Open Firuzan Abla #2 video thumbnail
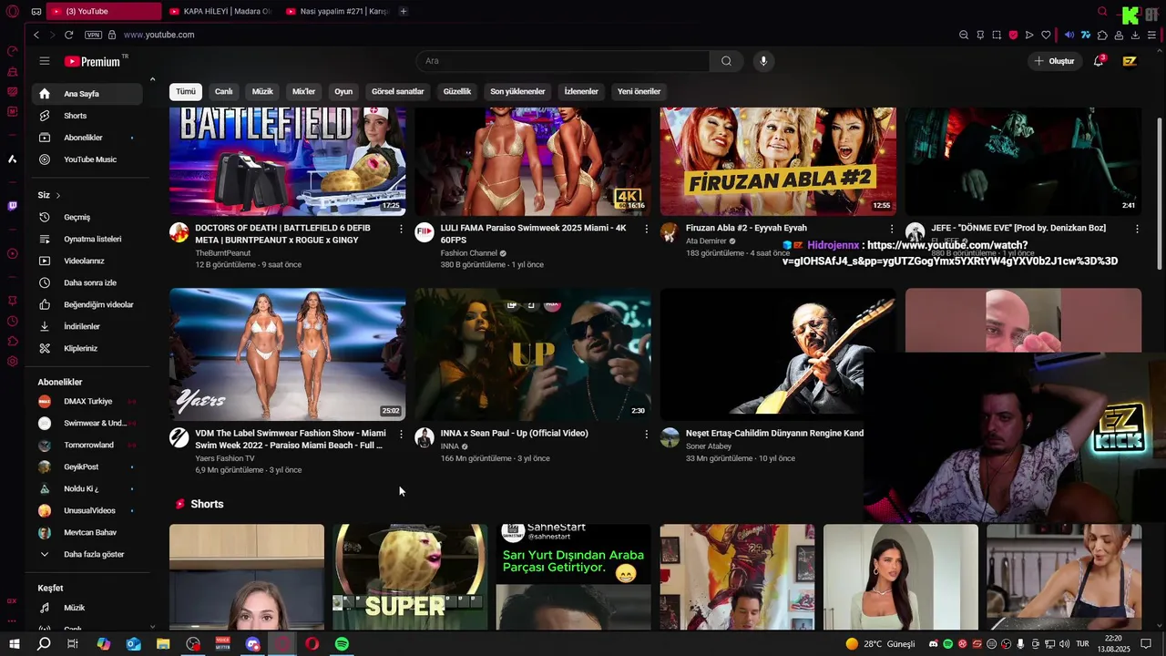Image resolution: width=1166 pixels, height=656 pixels. (778, 161)
